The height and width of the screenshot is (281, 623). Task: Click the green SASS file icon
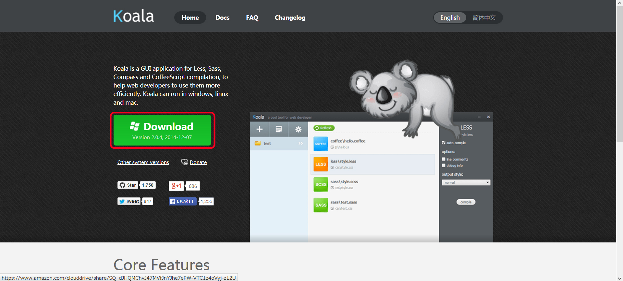[321, 205]
